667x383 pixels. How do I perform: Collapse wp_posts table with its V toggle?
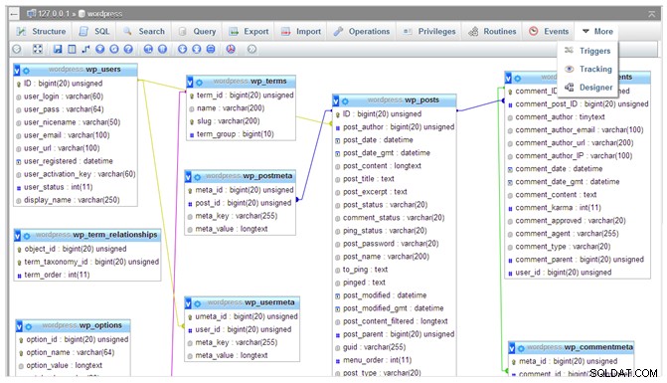[x=336, y=100]
